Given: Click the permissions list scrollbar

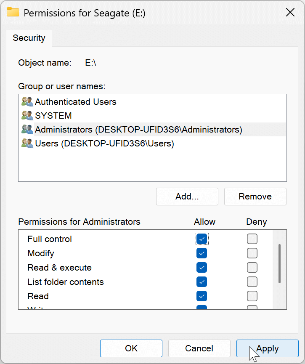Looking at the screenshot, I should [x=279, y=263].
